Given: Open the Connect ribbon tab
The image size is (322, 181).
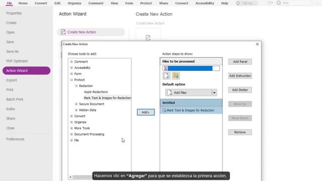Looking at the screenshot, I should click(x=182, y=3).
